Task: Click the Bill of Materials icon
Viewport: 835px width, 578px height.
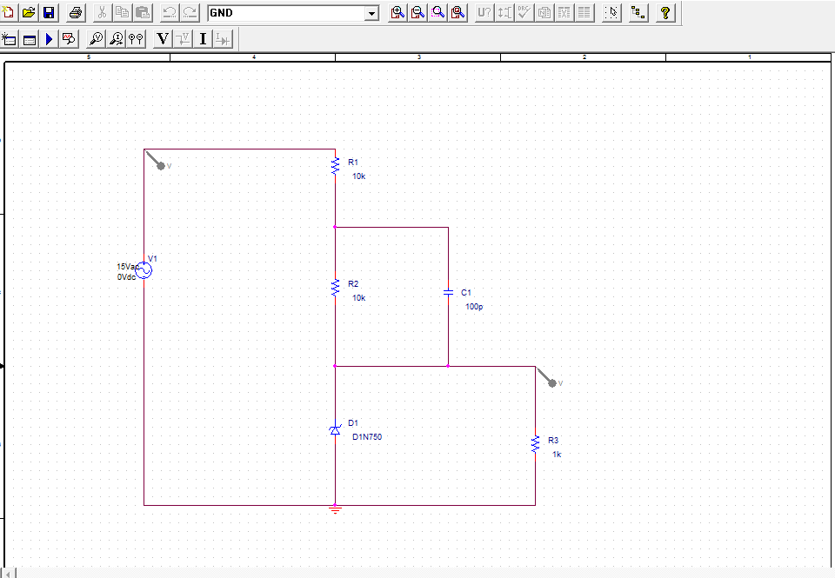Action: point(584,13)
